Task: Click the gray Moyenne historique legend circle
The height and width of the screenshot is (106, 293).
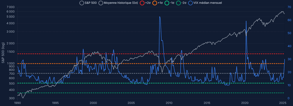Action: point(101,3)
